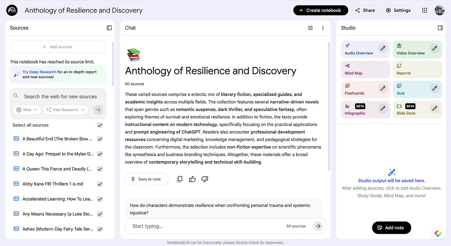Open the Web source type dropdown
451x246 pixels.
pyautogui.click(x=27, y=110)
